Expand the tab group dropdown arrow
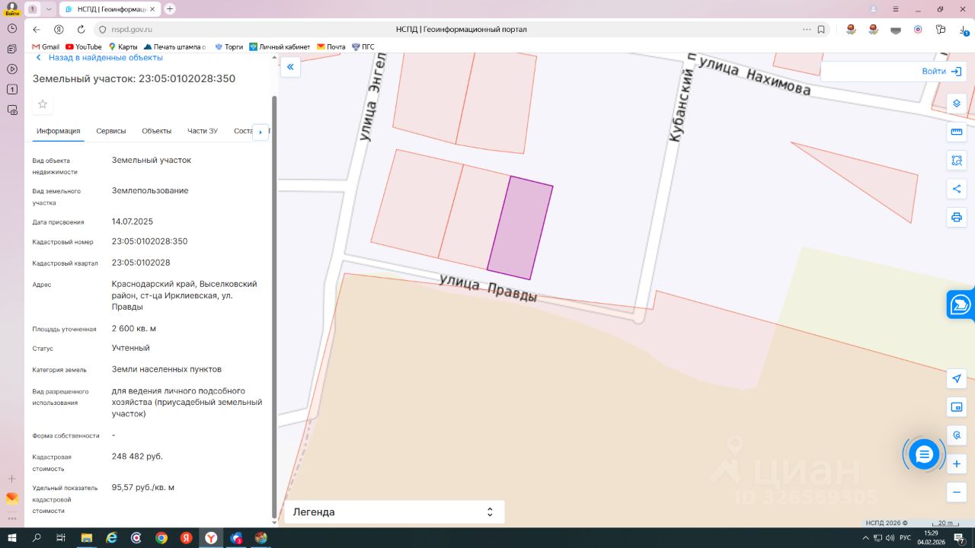Viewport: 975px width, 548px height. (50, 9)
